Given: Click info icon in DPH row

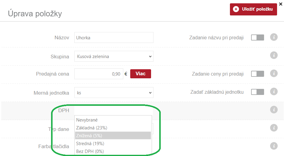Looking at the screenshot, I should (274, 110).
